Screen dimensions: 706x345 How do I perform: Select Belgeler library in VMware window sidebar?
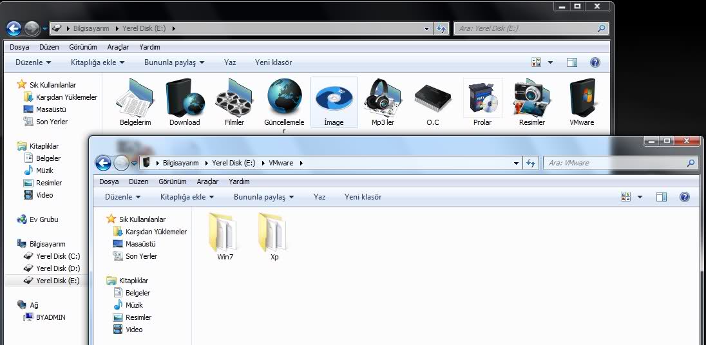pos(131,293)
